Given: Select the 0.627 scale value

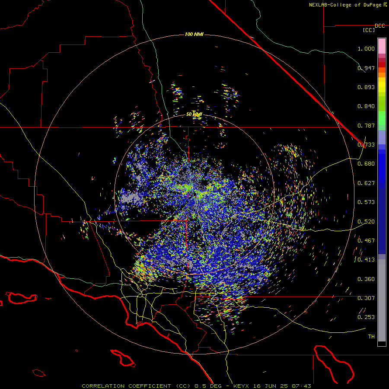Looking at the screenshot, I should tap(366, 183).
